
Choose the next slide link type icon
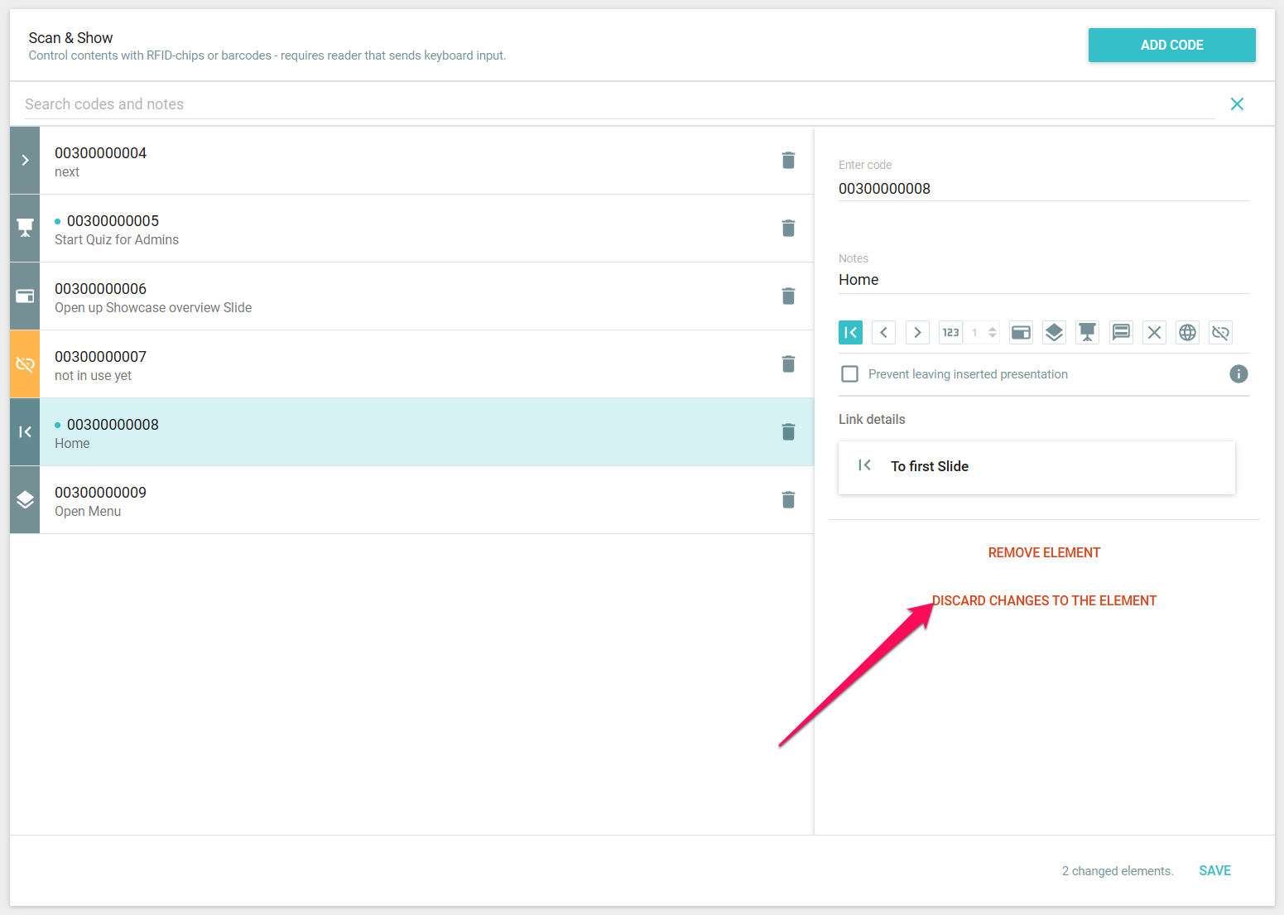tap(917, 332)
